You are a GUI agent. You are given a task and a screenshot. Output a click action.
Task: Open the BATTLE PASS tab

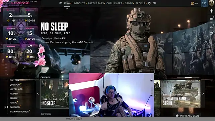click(96, 3)
